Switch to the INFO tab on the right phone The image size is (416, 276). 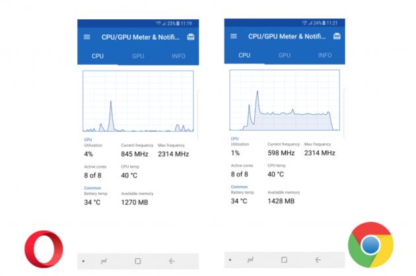[325, 55]
